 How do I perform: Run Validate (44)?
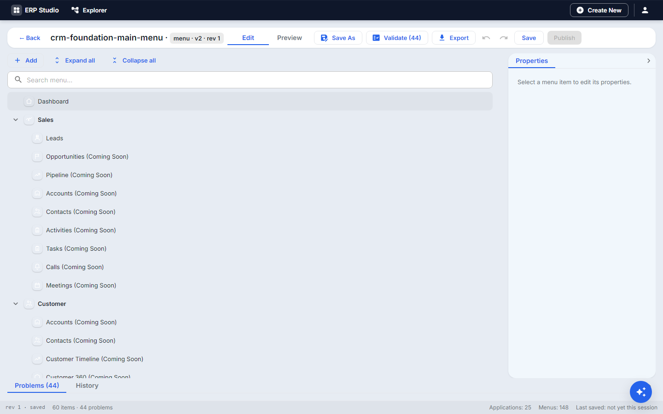(397, 38)
